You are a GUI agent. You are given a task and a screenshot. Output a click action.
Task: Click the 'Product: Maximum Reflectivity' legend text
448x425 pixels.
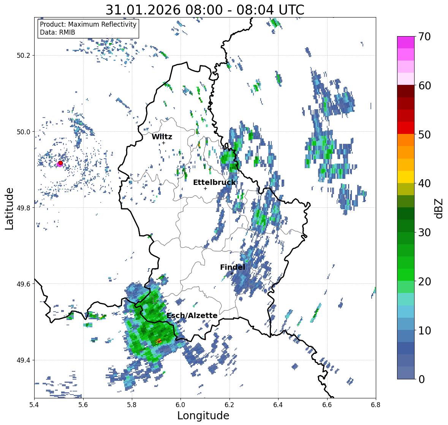click(88, 24)
